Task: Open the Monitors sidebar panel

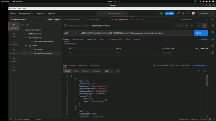Action: pos(14,60)
